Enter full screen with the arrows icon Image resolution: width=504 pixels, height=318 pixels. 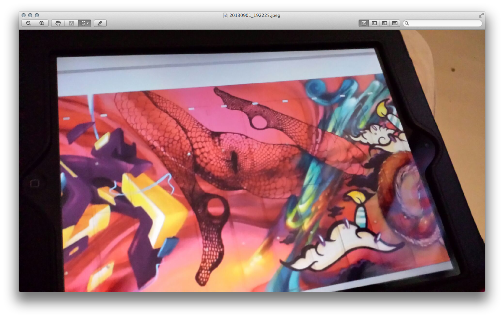(x=481, y=15)
